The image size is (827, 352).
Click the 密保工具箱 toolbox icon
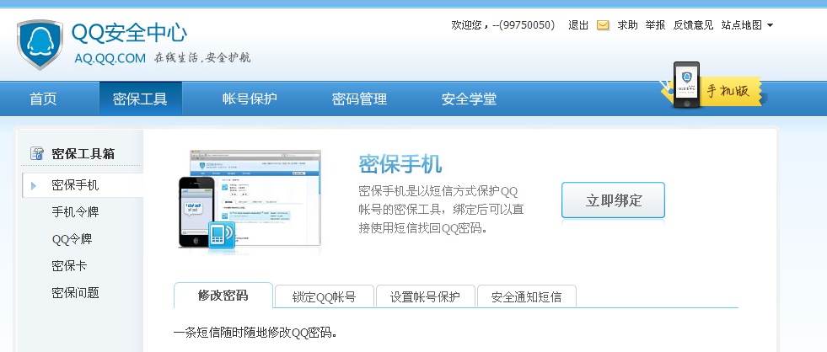click(x=37, y=153)
